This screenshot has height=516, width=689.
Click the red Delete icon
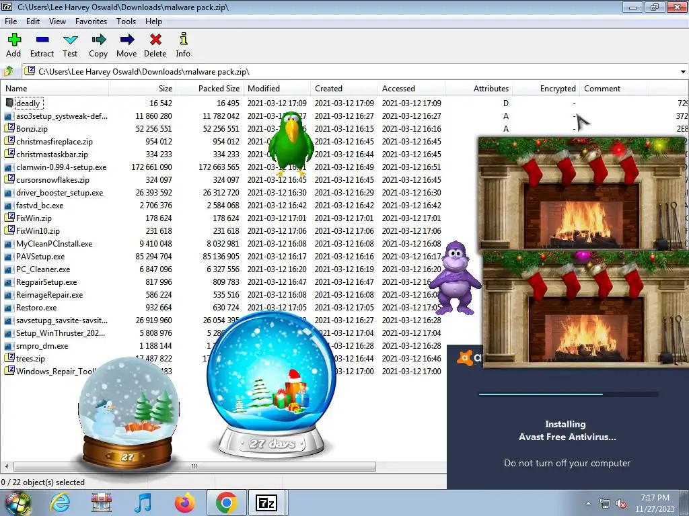[155, 40]
